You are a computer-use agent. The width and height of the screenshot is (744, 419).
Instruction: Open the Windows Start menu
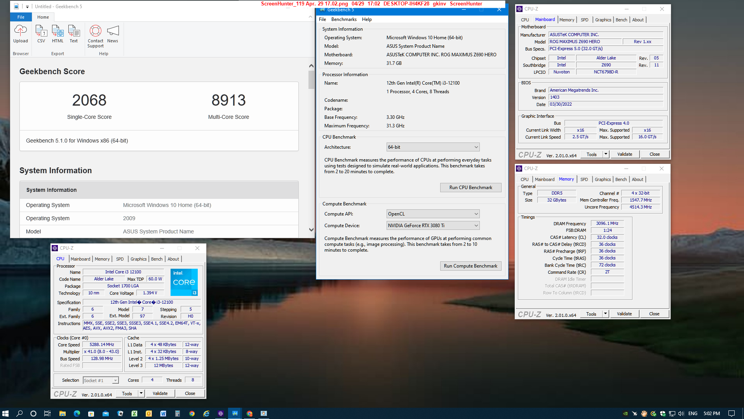click(x=5, y=413)
